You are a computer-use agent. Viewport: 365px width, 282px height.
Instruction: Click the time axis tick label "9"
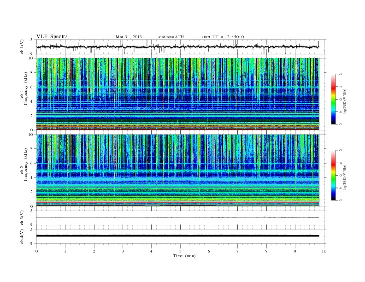tap(295, 251)
